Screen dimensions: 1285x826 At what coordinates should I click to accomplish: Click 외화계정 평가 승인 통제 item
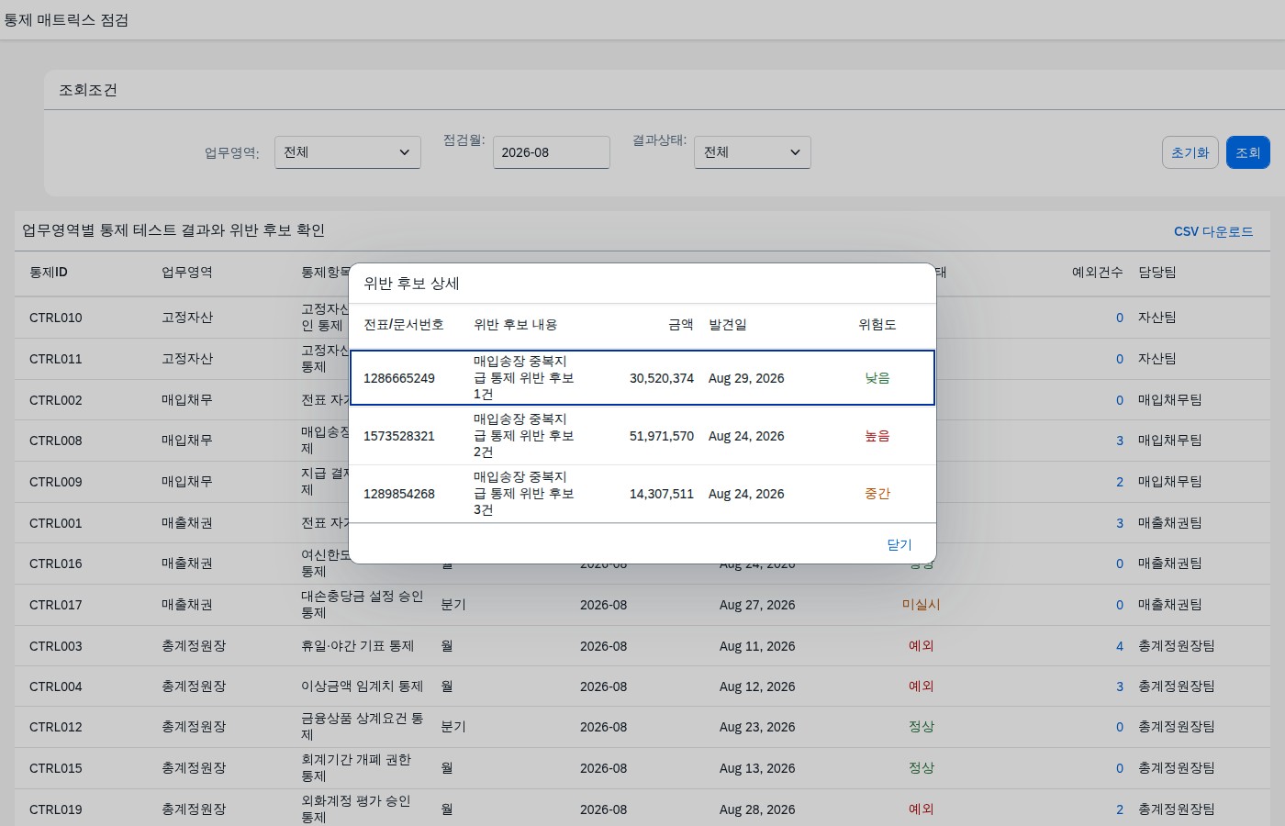[x=356, y=809]
